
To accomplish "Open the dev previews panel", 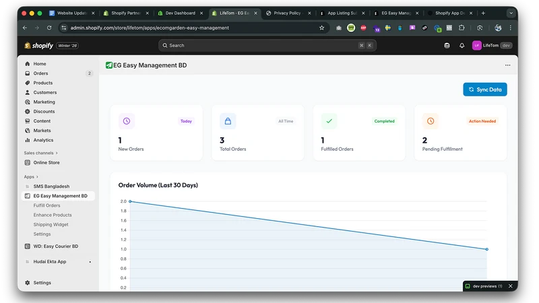I will pyautogui.click(x=484, y=286).
